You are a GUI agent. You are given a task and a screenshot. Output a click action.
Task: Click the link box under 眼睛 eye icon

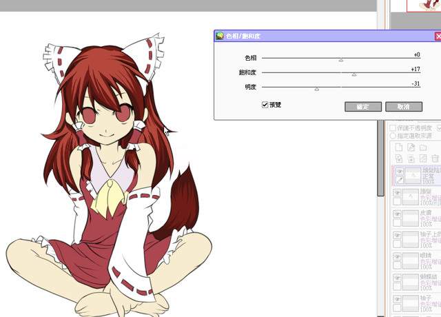[397, 265]
